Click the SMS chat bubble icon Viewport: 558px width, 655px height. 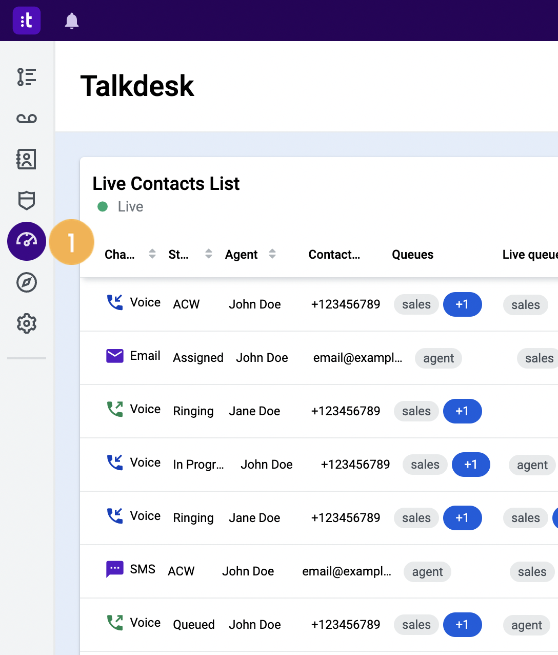click(x=115, y=569)
